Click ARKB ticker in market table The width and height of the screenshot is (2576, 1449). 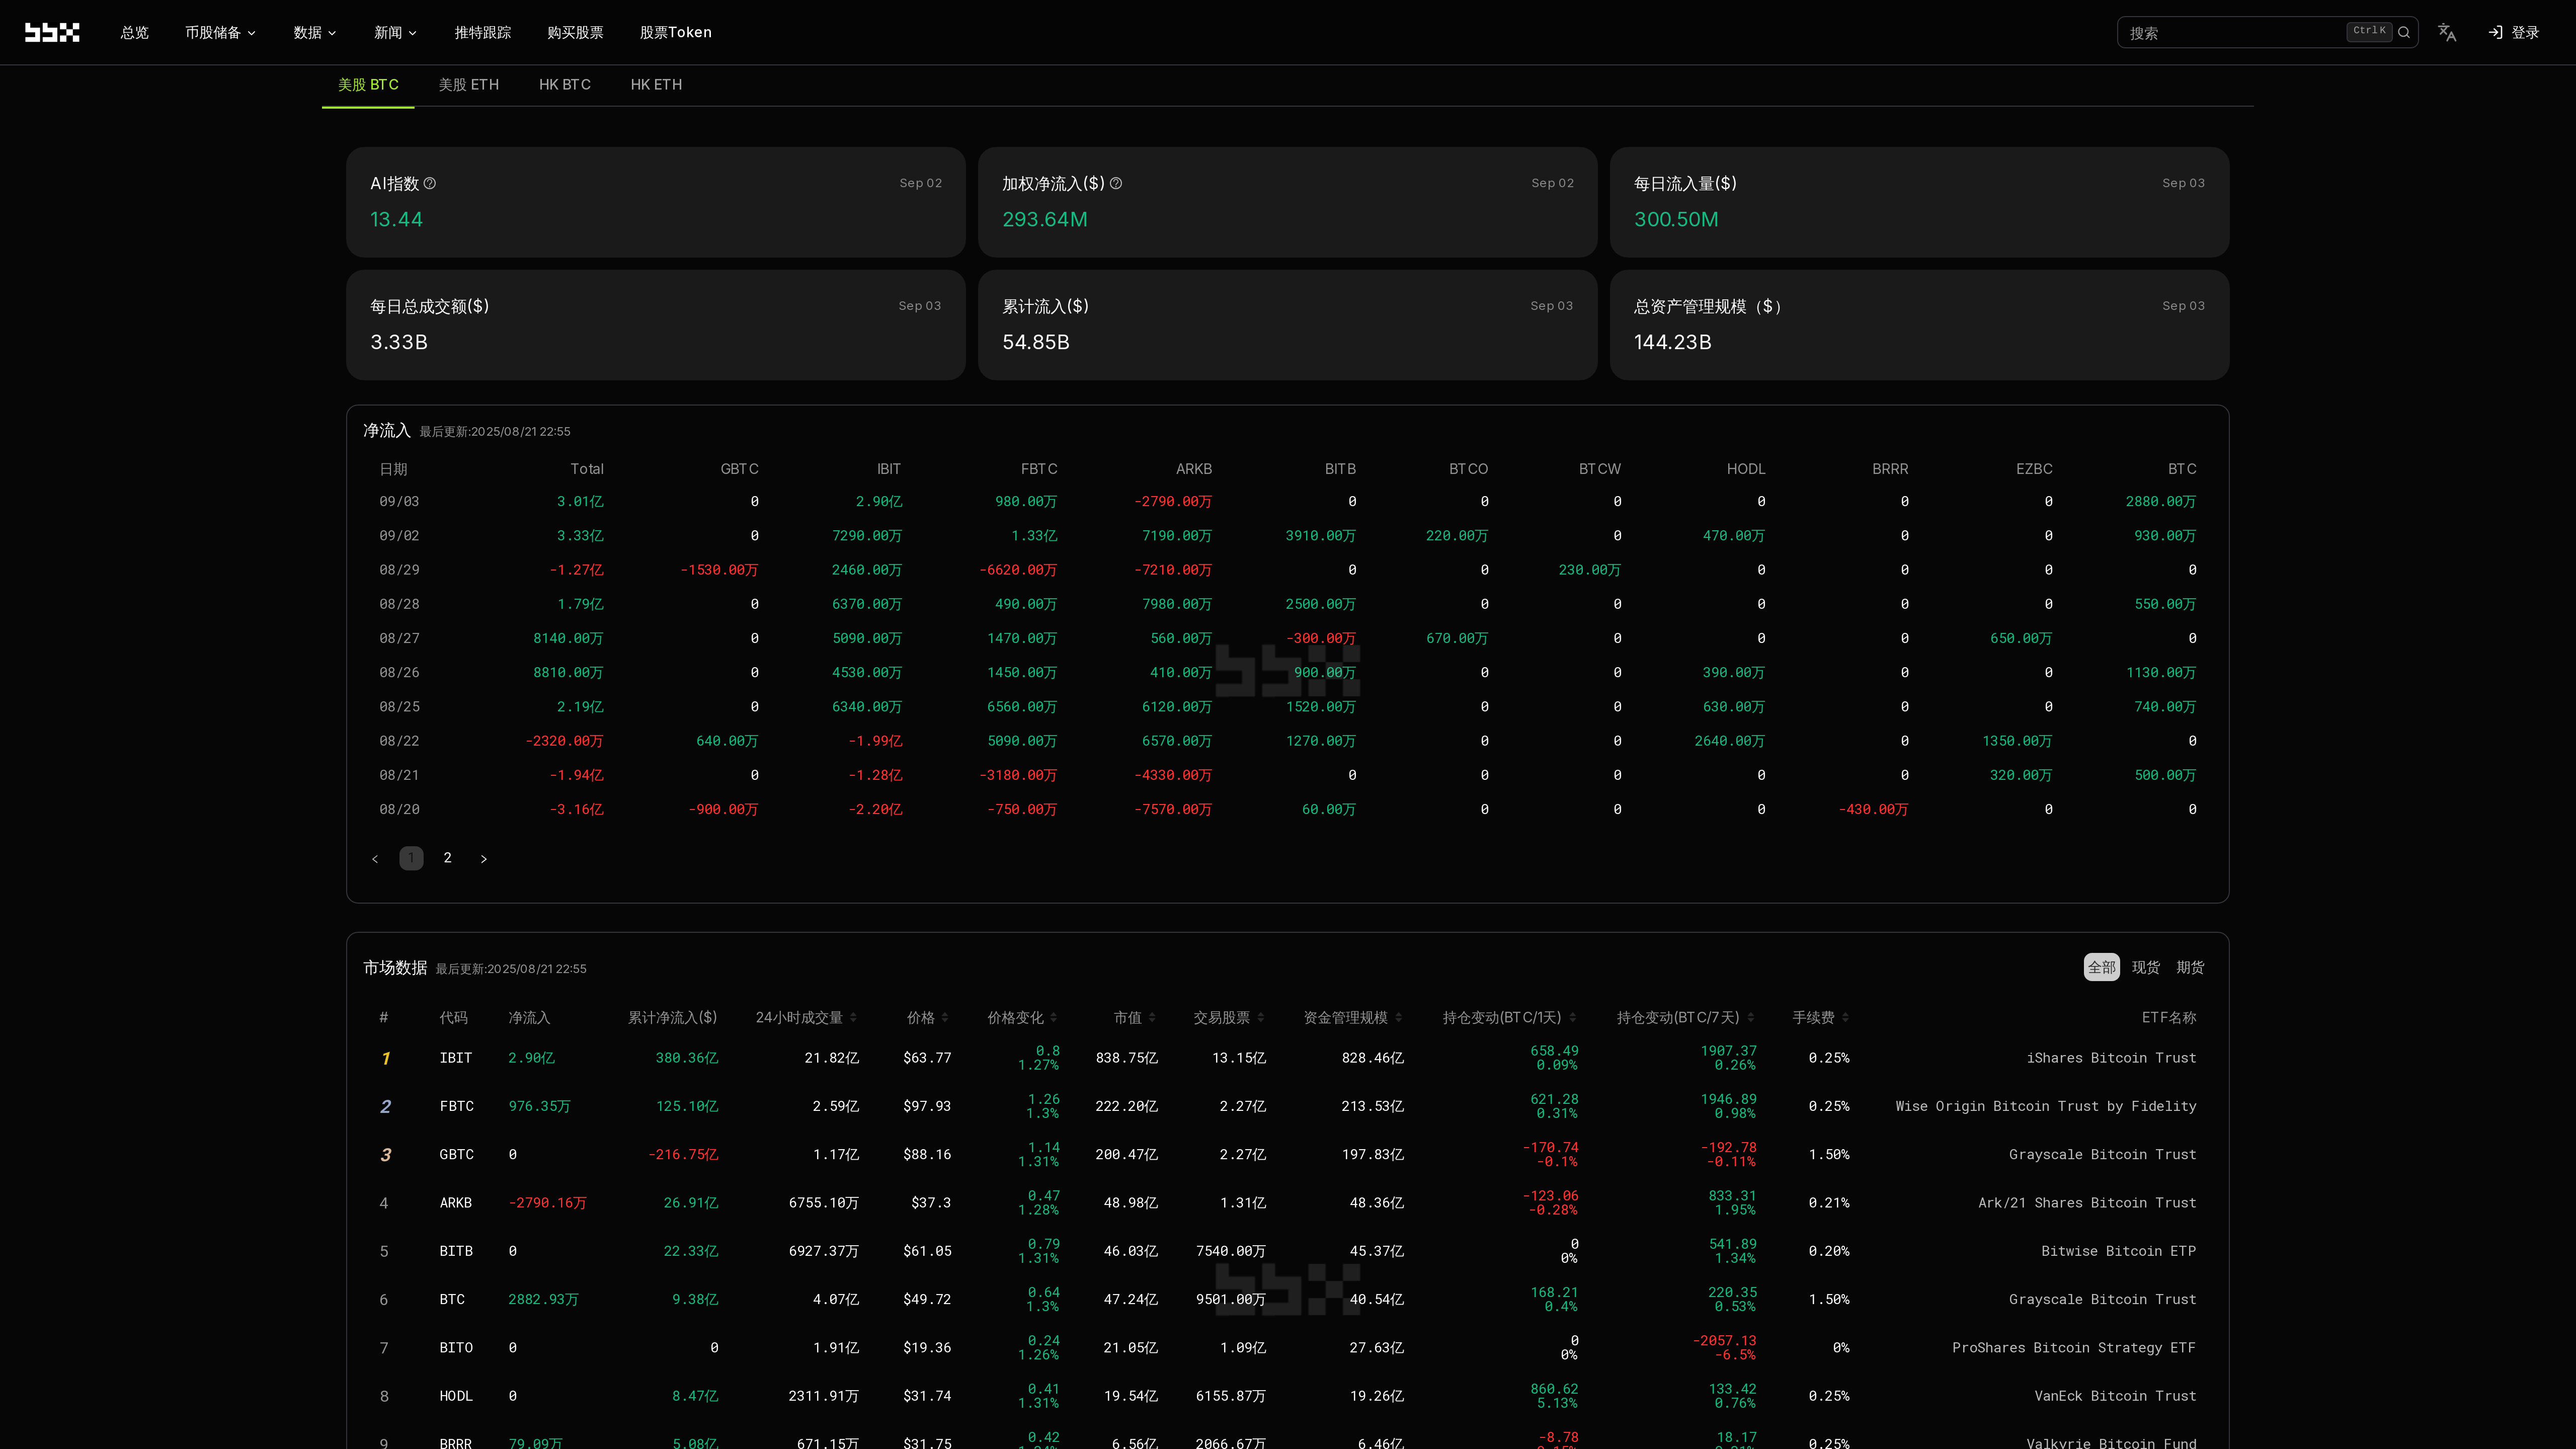click(456, 1203)
